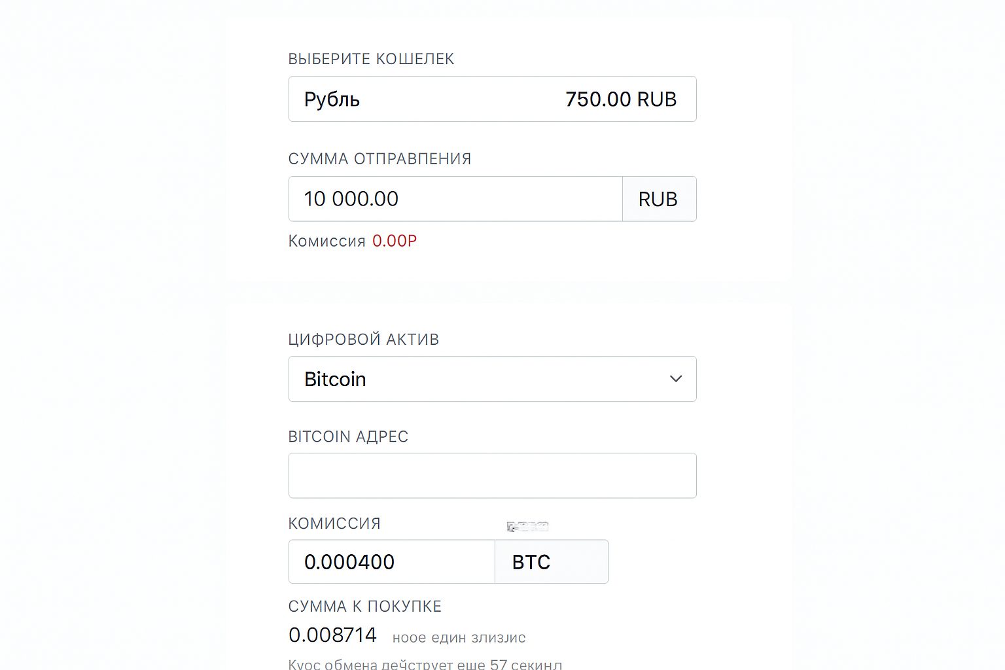Image resolution: width=1005 pixels, height=670 pixels.
Task: Click the 0.008714 purchase amount value
Action: [x=332, y=634]
